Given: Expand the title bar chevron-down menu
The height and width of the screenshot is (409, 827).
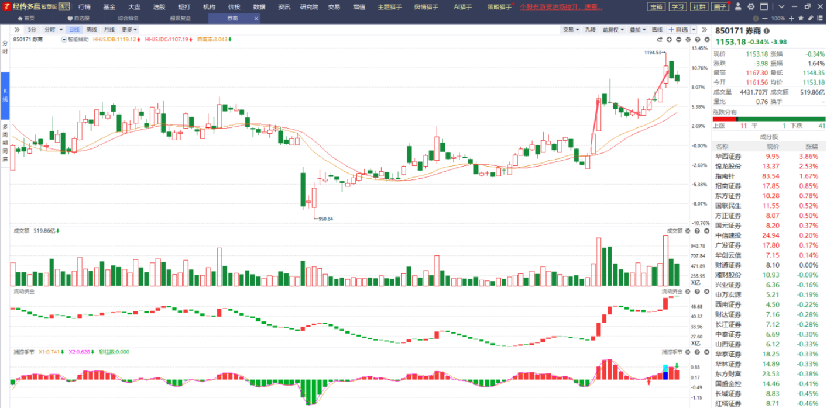Looking at the screenshot, I should pyautogui.click(x=781, y=6).
